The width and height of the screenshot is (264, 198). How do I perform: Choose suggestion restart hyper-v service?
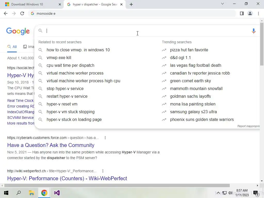(67, 96)
